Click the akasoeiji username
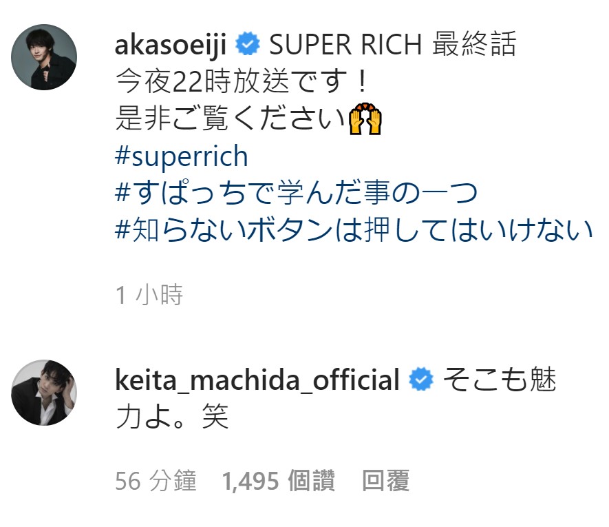The width and height of the screenshot is (609, 527). 171,45
